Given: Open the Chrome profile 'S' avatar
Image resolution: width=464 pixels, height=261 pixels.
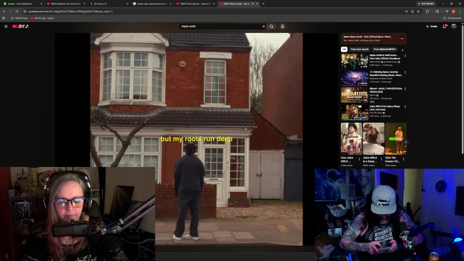Looking at the screenshot, I should 453,11.
